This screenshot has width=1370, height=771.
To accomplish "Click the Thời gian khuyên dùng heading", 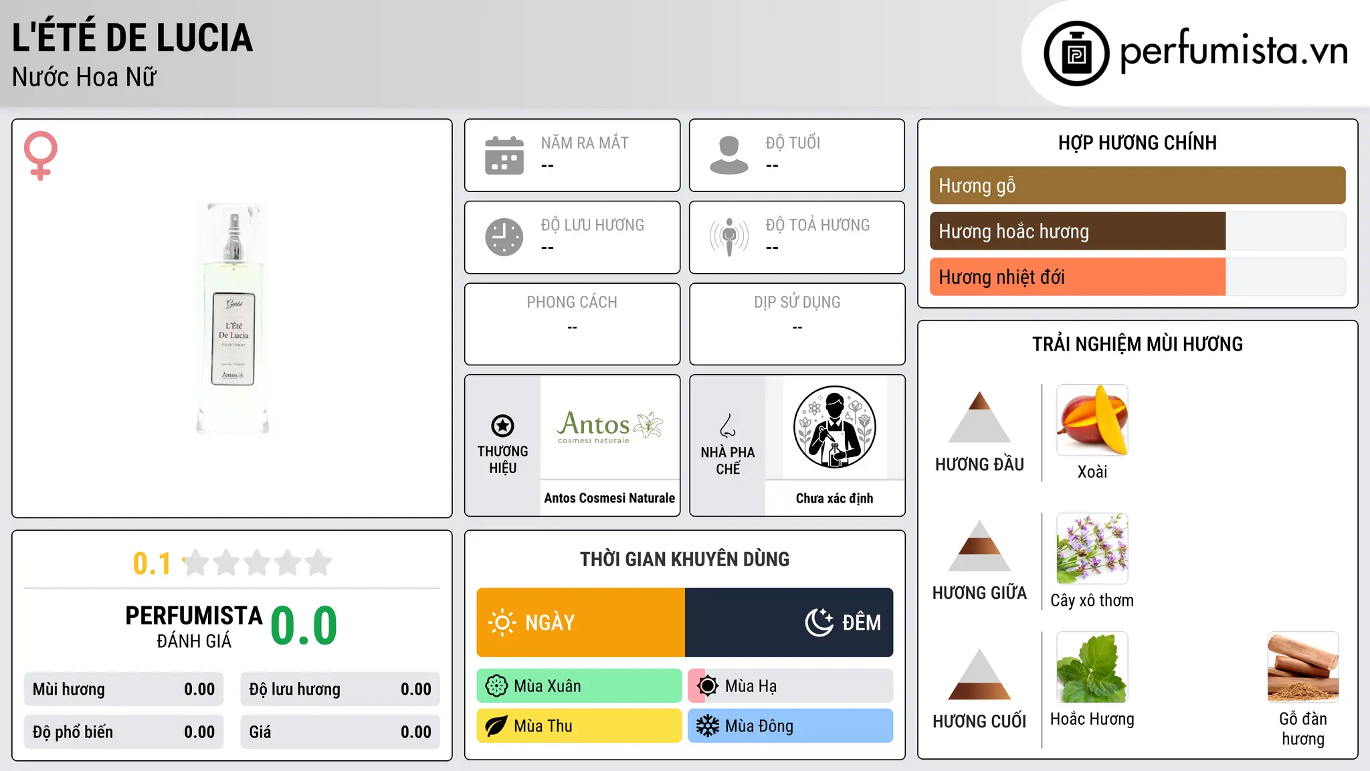I will coord(685,559).
